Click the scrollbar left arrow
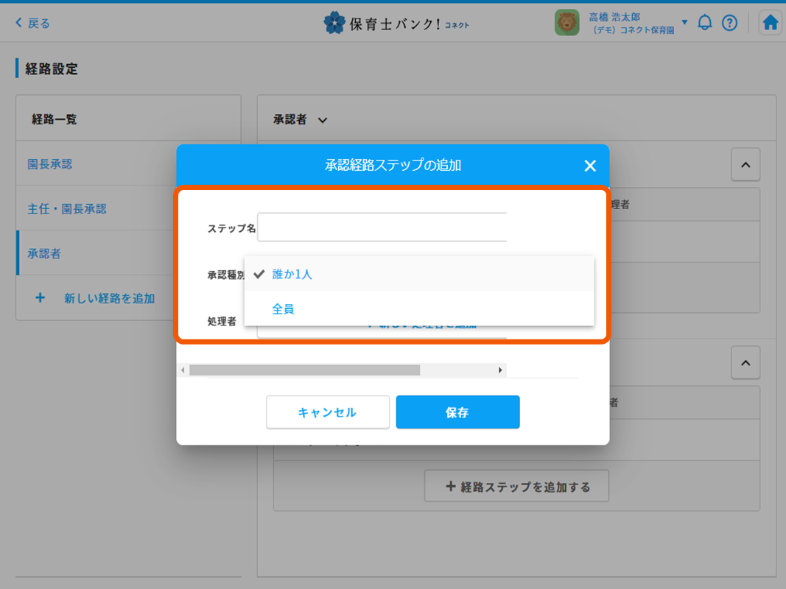This screenshot has height=589, width=786. (183, 370)
